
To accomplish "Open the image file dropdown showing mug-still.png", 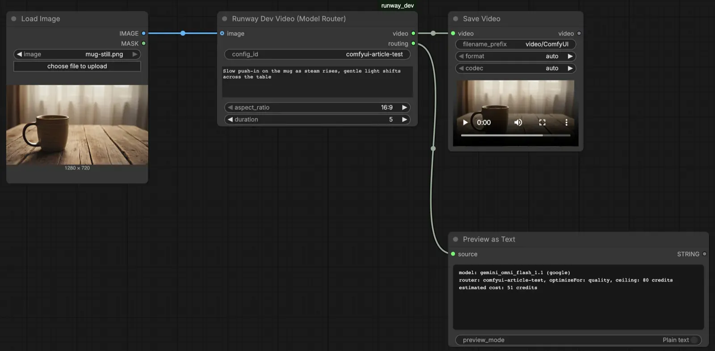I will pos(77,54).
